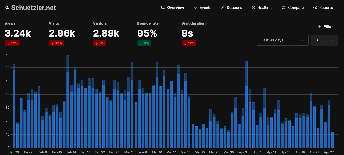Click the next period right chevron button
Screen dimensions: 344x155
331,40
